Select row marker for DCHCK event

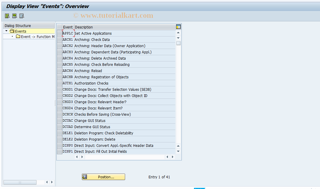pos(59,114)
